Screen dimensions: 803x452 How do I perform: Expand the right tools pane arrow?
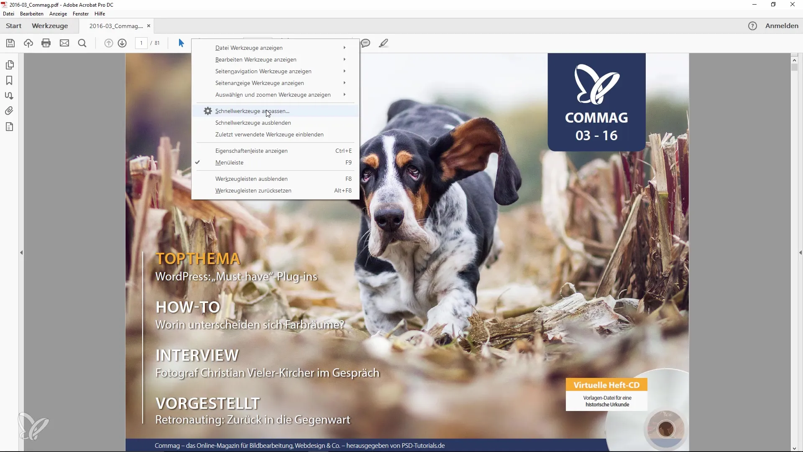point(800,253)
